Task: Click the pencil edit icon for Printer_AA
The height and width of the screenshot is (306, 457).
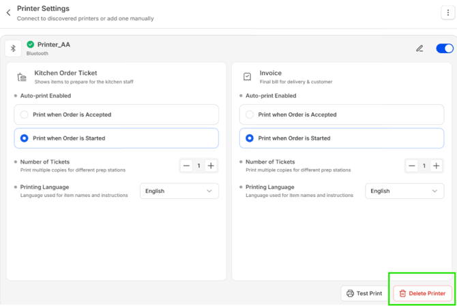Action: [x=419, y=48]
